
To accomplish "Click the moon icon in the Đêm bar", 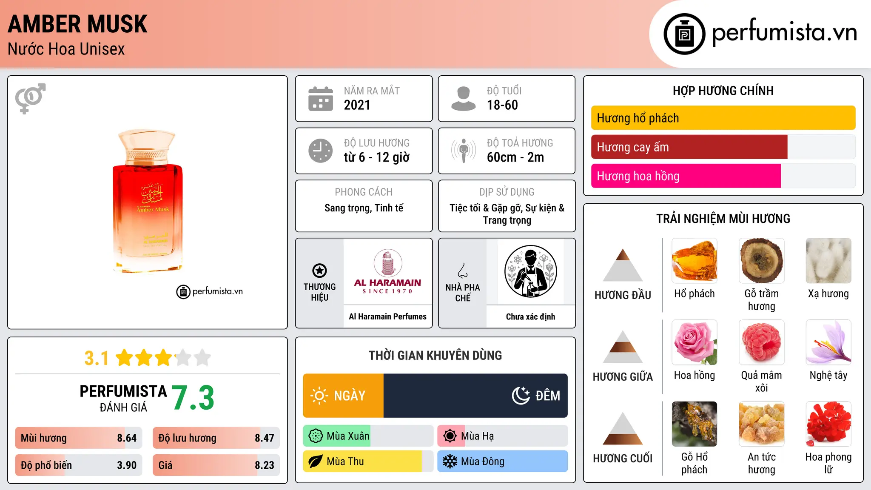I will tap(521, 396).
